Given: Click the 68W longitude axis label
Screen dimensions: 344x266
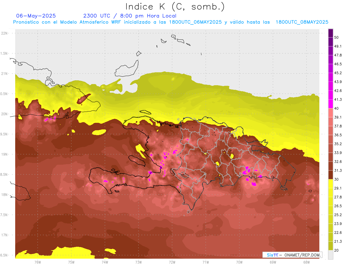Looking at the screenshot, I should [x=306, y=262].
